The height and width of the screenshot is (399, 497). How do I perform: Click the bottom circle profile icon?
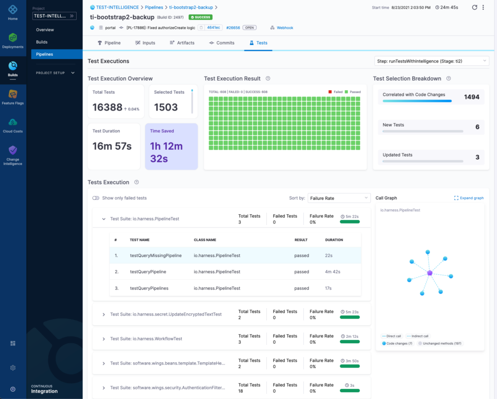13,389
